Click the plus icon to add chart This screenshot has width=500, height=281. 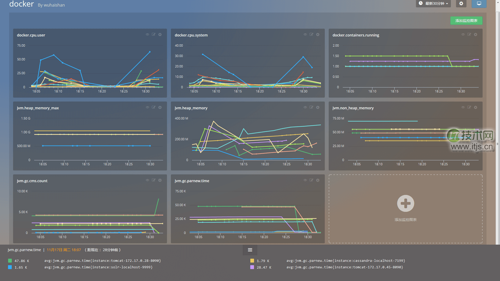(406, 203)
